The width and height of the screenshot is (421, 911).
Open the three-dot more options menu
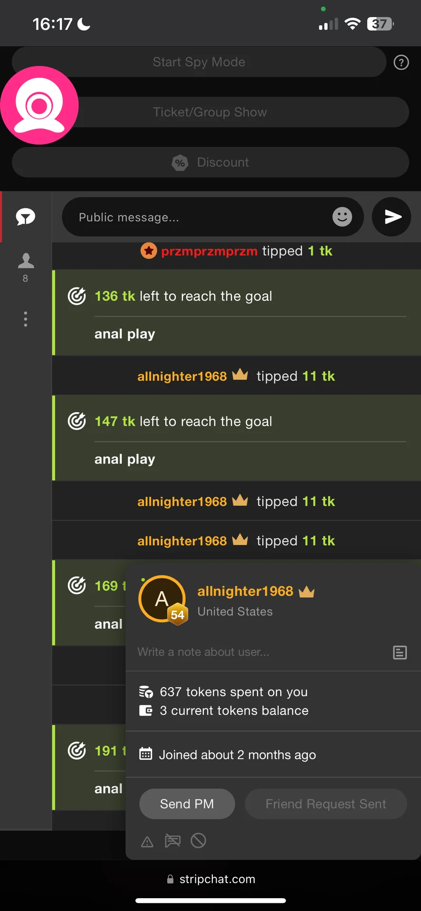26,319
